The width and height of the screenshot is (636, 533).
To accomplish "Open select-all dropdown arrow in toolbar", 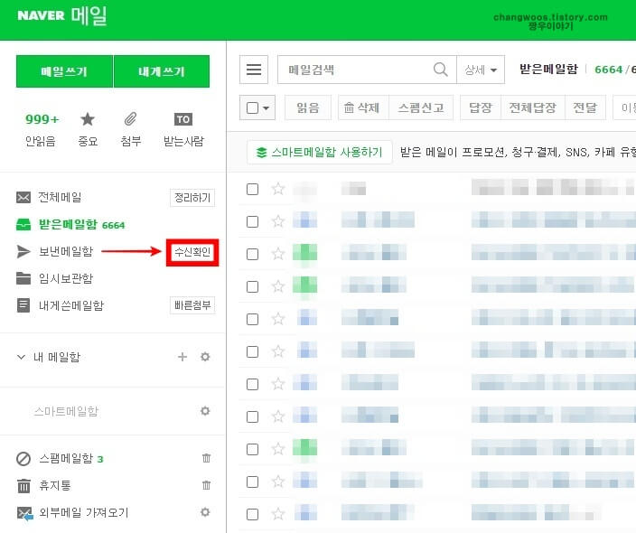I will [267, 108].
